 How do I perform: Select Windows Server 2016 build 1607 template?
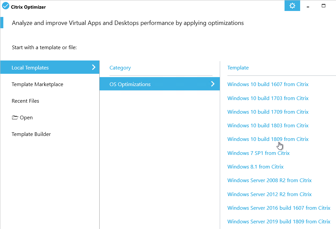point(279,208)
